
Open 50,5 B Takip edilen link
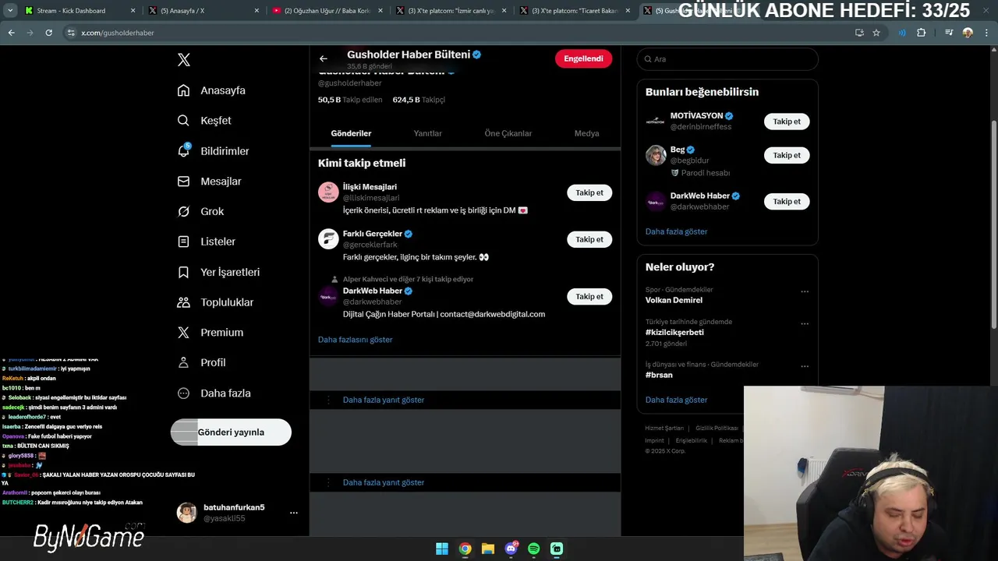click(x=350, y=100)
